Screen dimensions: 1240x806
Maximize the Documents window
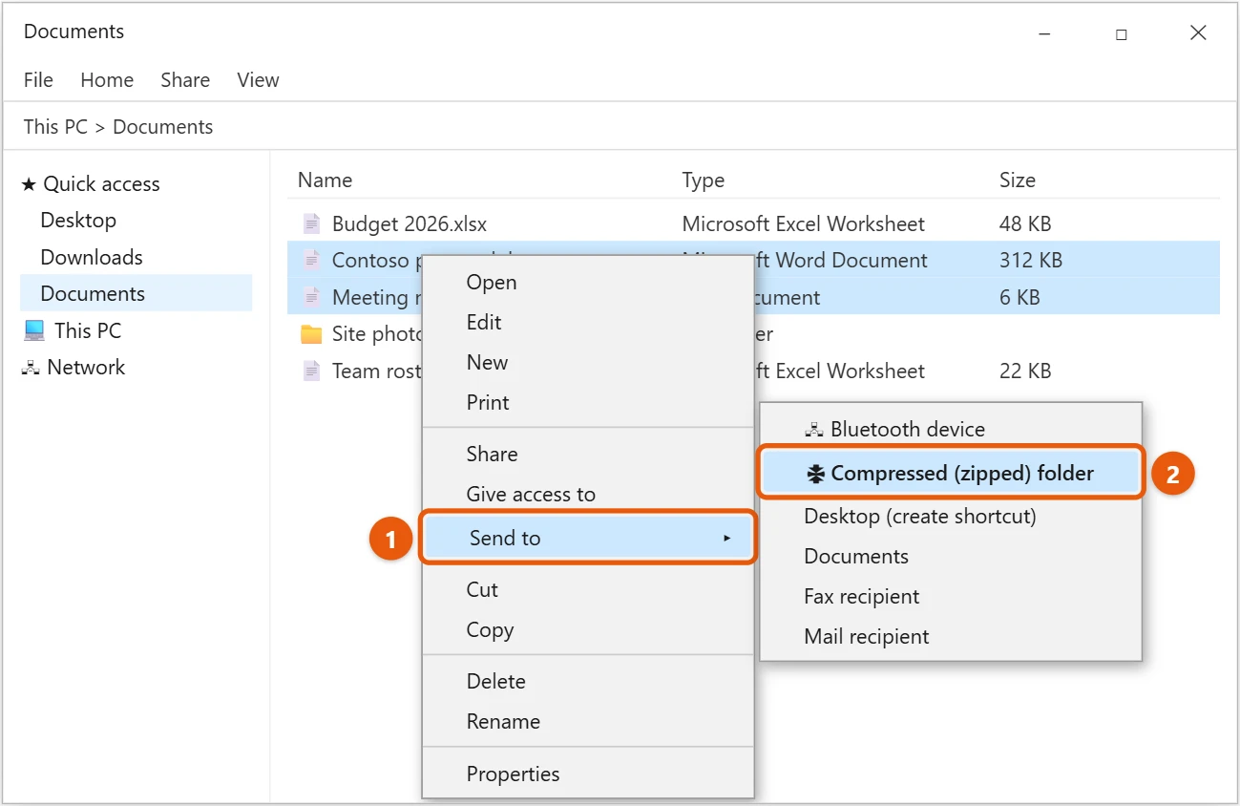pyautogui.click(x=1122, y=34)
